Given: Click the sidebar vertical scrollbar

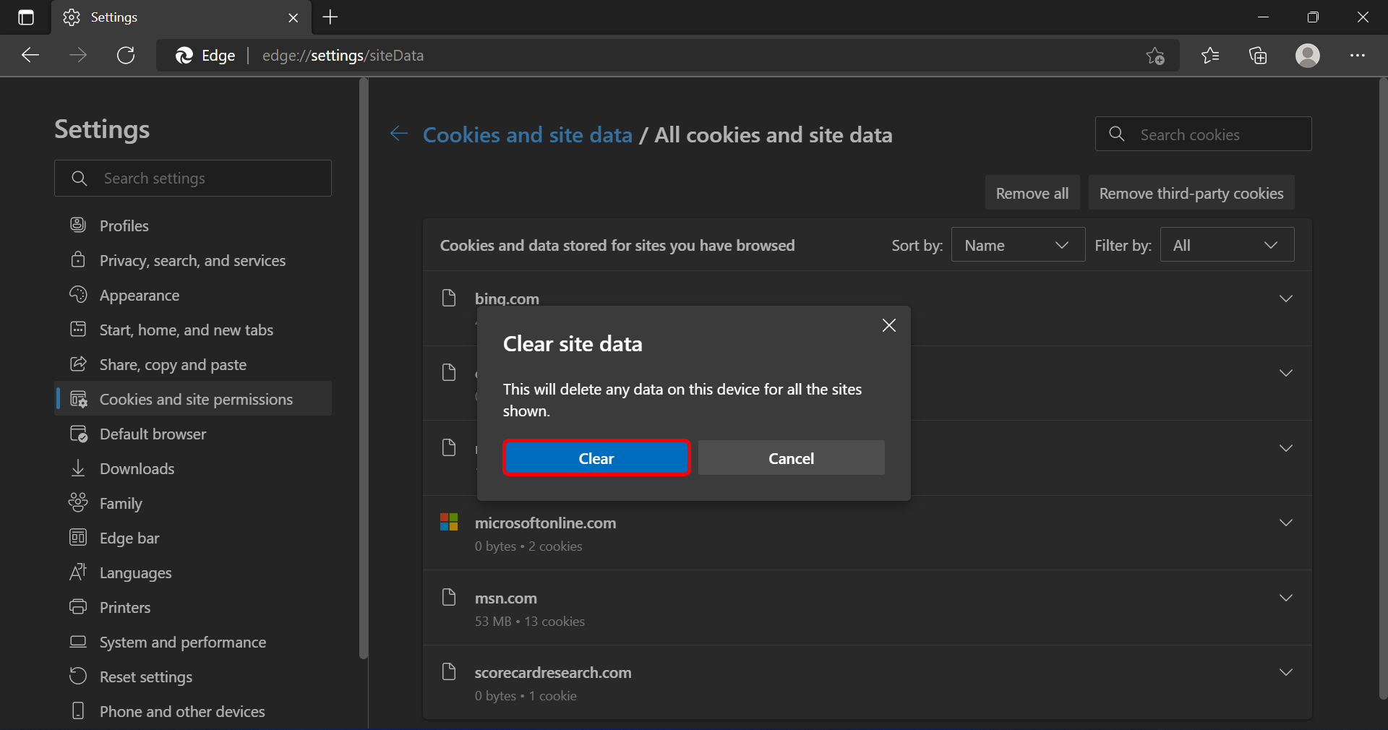Looking at the screenshot, I should [364, 369].
